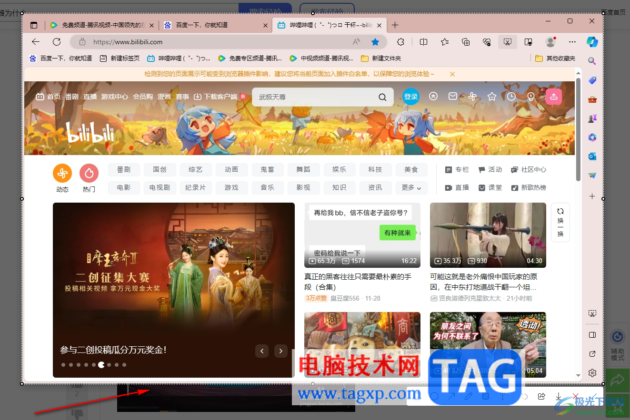Open Outlook in the Edge sidebar
Viewport: 630px width, 420px height.
[x=592, y=156]
